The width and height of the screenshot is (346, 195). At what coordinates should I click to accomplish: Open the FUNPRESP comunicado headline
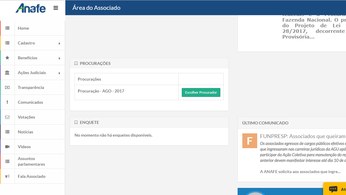tap(302, 136)
